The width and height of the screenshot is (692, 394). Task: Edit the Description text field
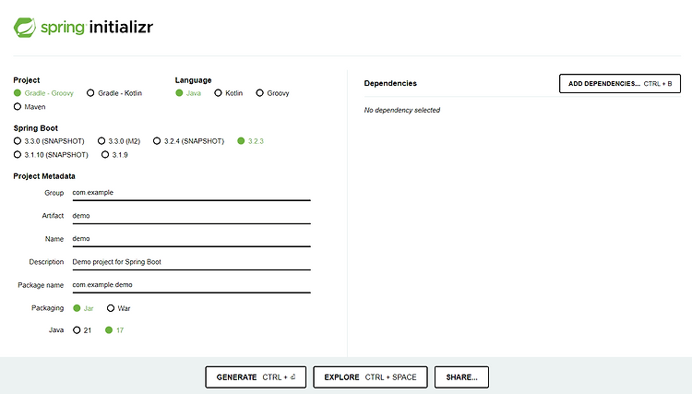[x=192, y=262]
